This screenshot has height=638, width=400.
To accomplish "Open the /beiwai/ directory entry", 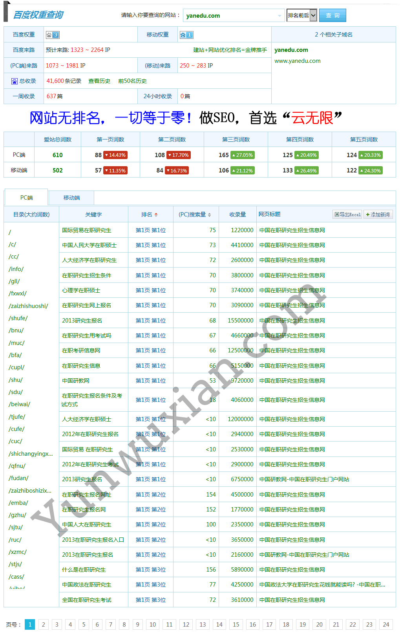I will (19, 404).
